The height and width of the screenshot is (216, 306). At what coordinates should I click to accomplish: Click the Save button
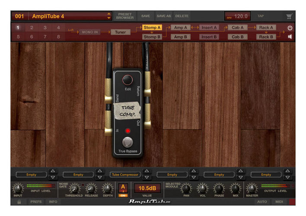(146, 16)
